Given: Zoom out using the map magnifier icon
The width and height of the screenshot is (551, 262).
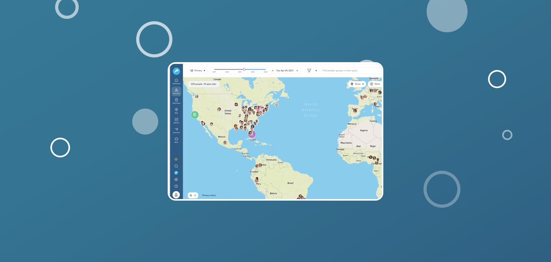Looking at the screenshot, I should pyautogui.click(x=194, y=195).
